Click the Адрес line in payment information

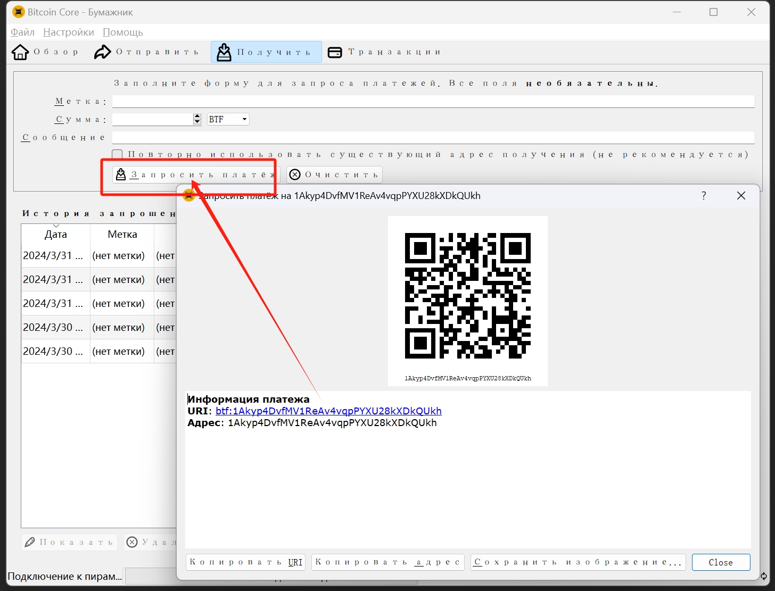[x=312, y=423]
